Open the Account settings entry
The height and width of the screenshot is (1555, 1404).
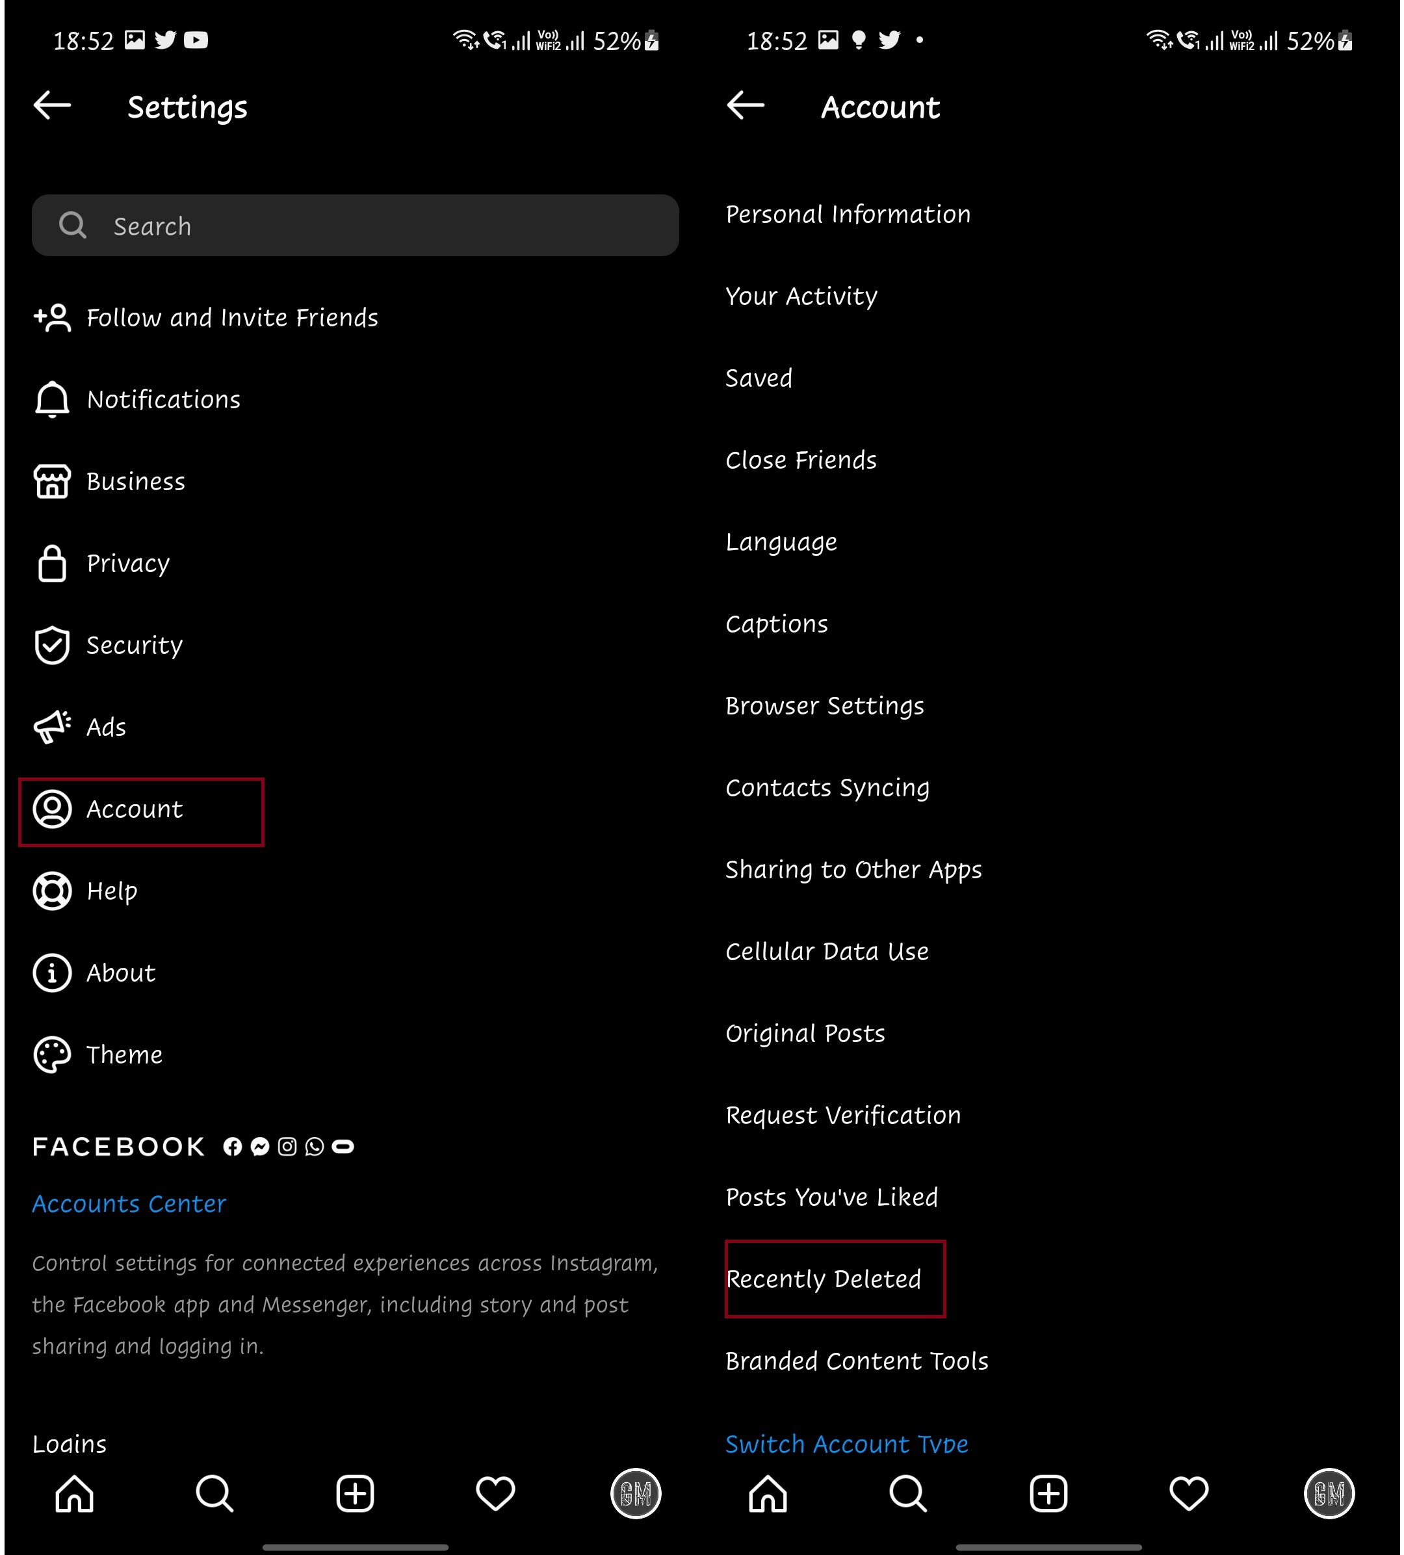tap(135, 810)
